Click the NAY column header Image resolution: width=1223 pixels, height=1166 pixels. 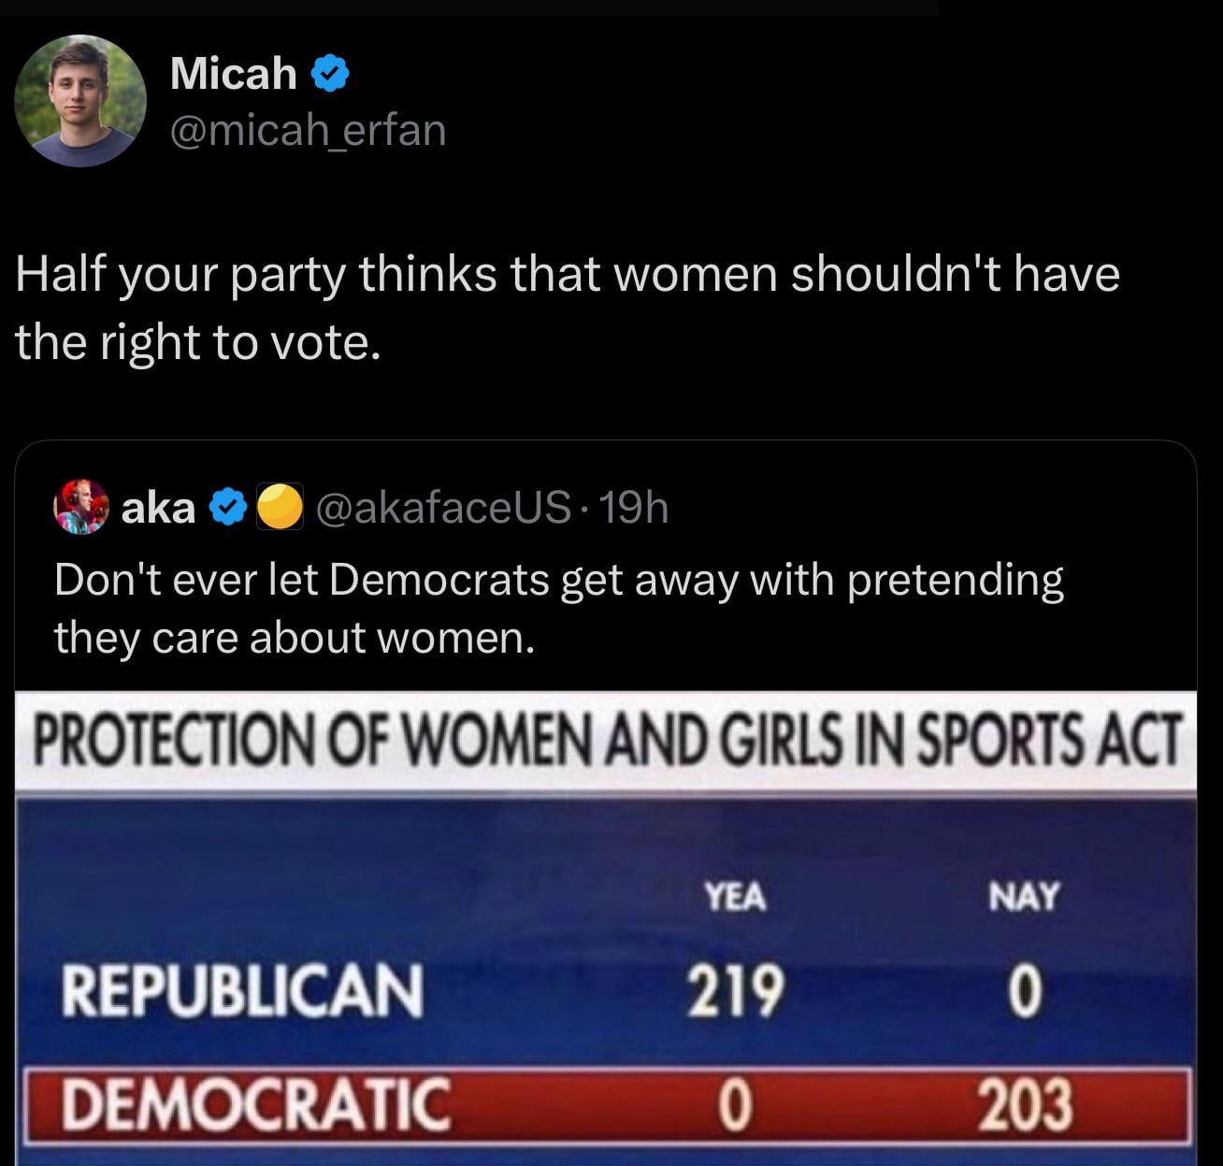[1024, 897]
